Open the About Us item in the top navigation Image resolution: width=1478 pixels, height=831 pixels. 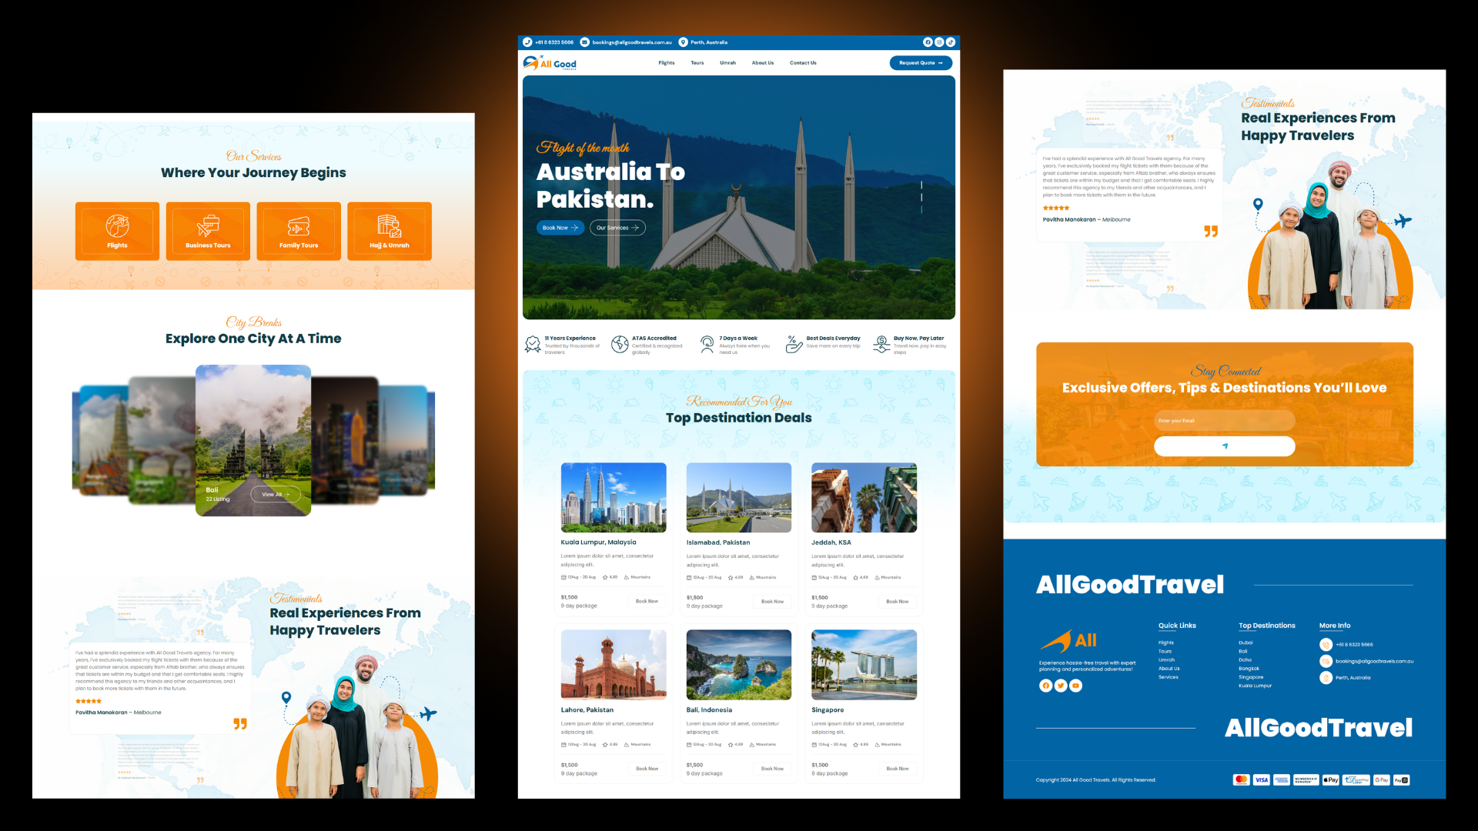[763, 63]
